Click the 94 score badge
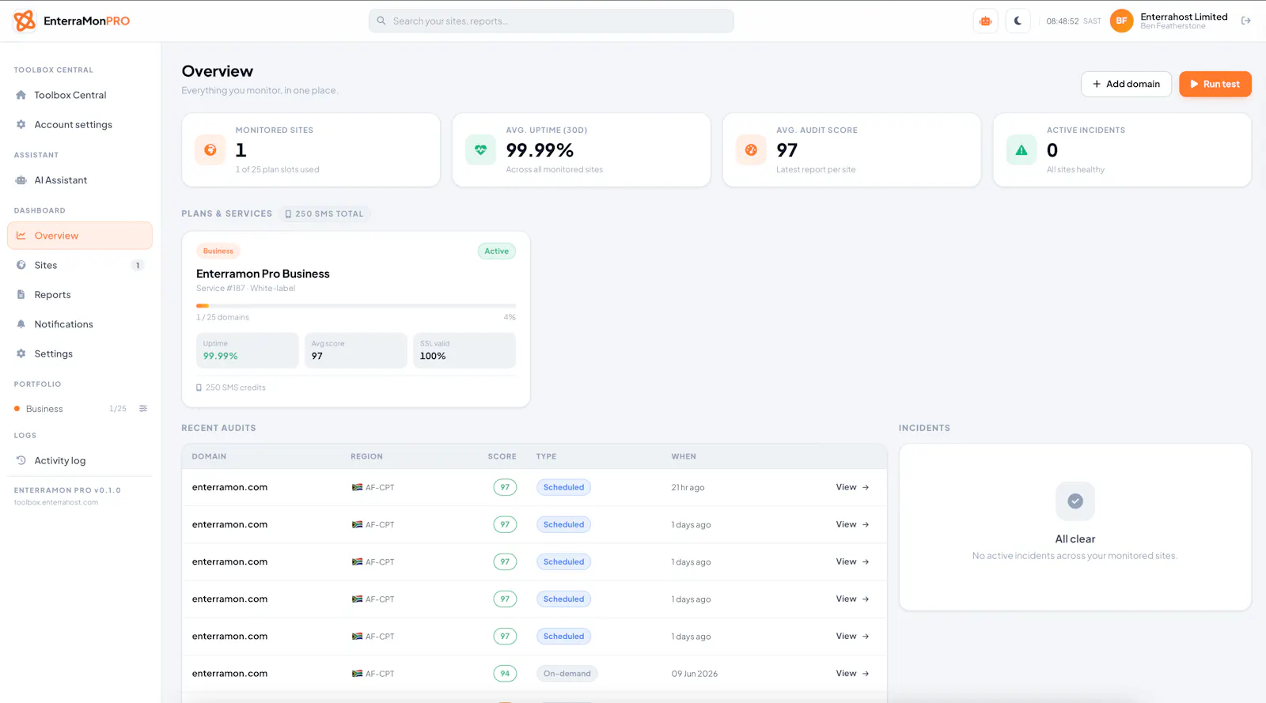 tap(505, 674)
